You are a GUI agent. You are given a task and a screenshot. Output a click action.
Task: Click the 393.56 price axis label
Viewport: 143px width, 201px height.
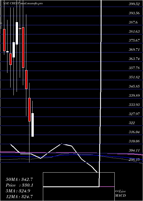click(134, 13)
